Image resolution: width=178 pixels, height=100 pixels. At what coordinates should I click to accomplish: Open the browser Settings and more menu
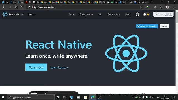point(174,7)
